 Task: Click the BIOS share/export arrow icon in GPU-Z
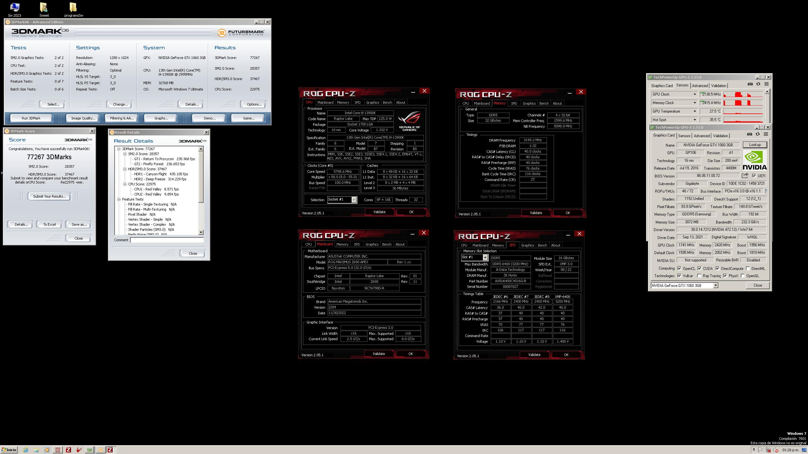pos(745,176)
